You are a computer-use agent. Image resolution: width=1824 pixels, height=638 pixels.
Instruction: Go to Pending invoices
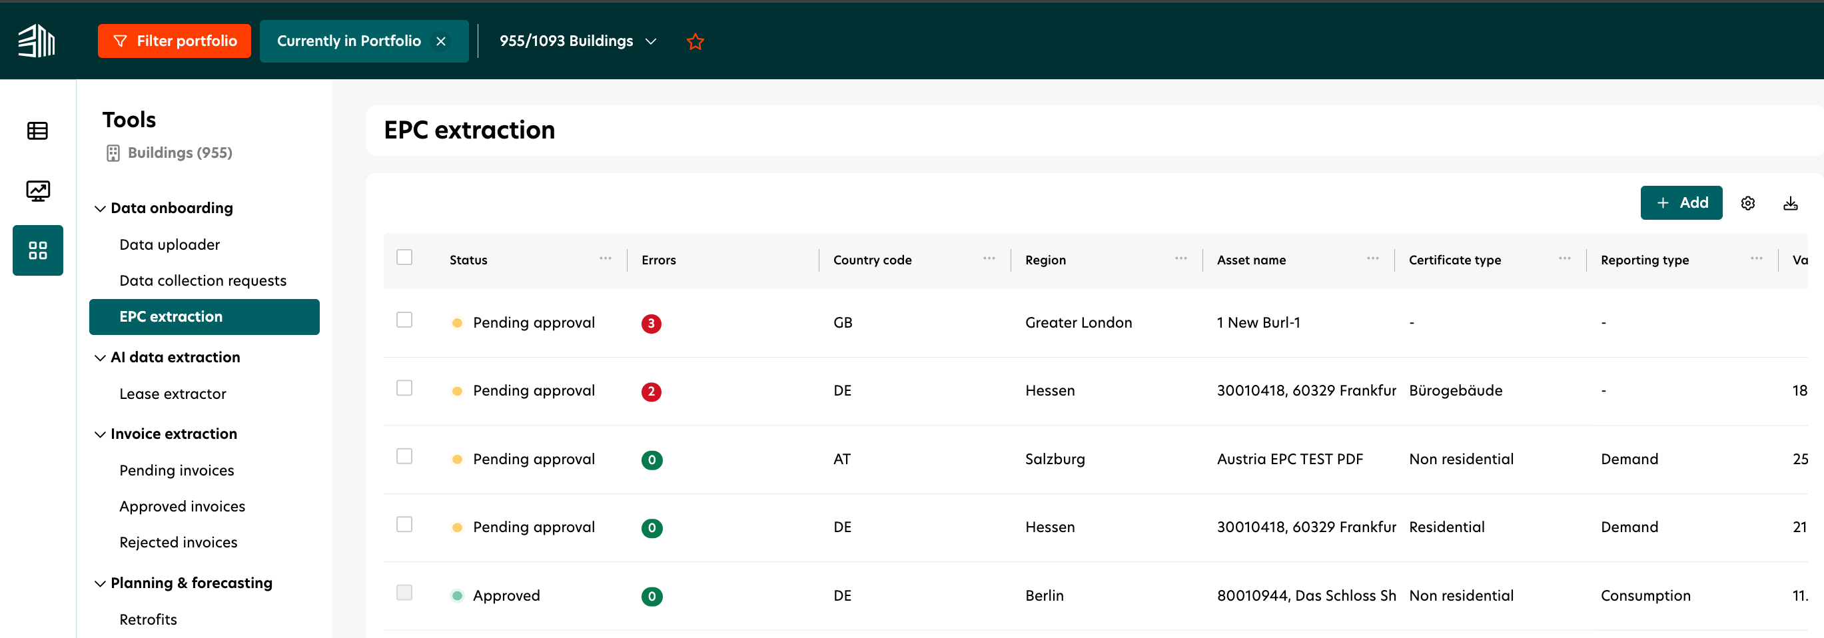tap(177, 471)
